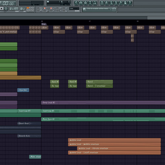The height and width of the screenshot is (165, 165).
Task: Click the circular-arrow undo history icon
Action: [102, 3]
